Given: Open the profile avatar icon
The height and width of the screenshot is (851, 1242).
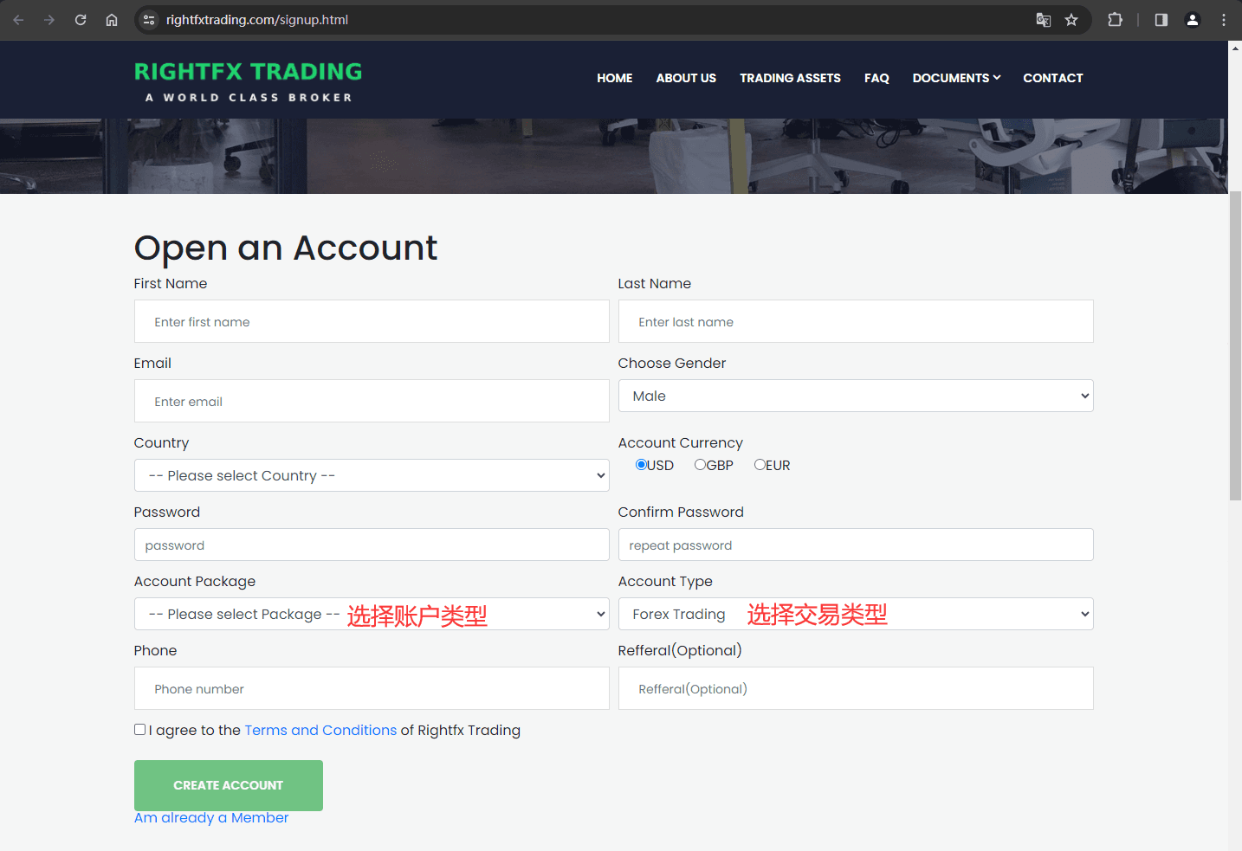Looking at the screenshot, I should pyautogui.click(x=1193, y=20).
